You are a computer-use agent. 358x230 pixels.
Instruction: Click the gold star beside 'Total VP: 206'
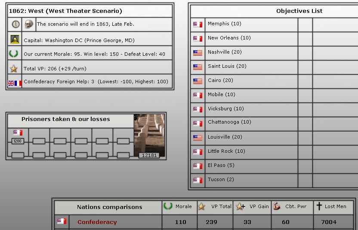14,69
